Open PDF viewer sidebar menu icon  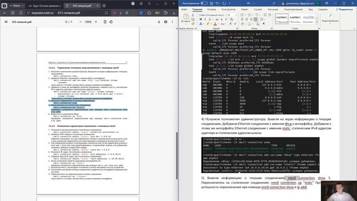pos(6,22)
